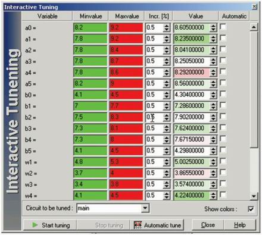This screenshot has height=235, width=262.
Task: Click the Incr. [%] column header
Action: tap(158, 16)
